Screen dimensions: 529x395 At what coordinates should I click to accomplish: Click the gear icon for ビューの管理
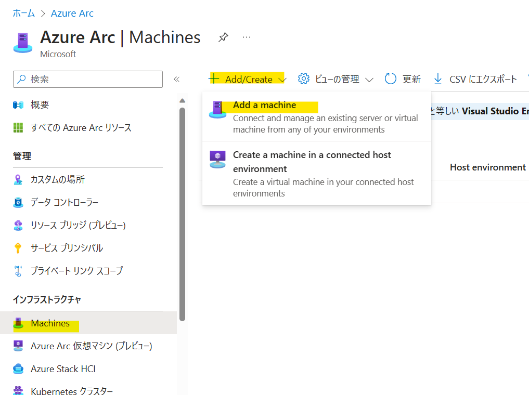(x=304, y=78)
